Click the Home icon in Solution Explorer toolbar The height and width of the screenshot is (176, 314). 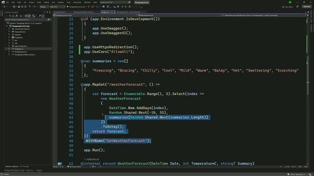coord(13,16)
